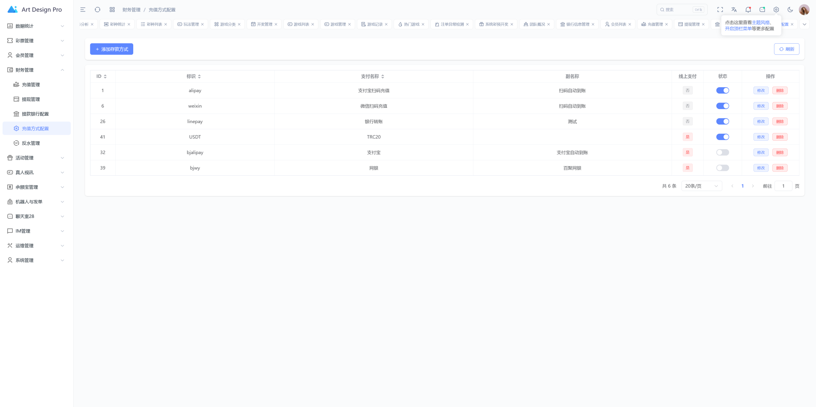Sort the table by 标识 column
Screen dimensions: 816x407
[199, 76]
